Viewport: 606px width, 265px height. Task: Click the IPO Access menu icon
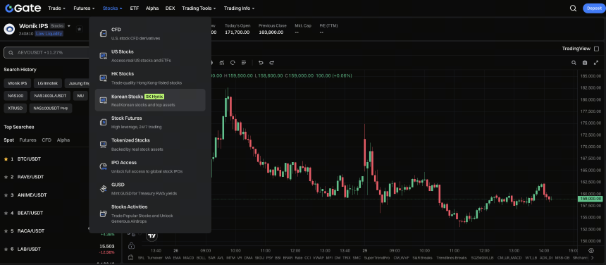[103, 166]
